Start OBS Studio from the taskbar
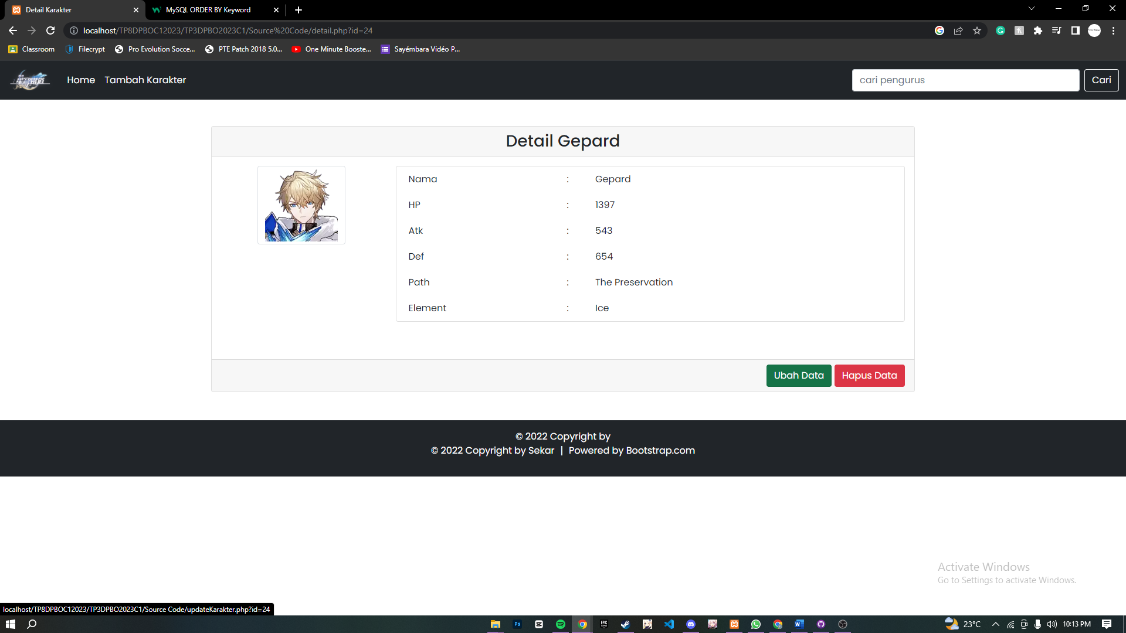 pyautogui.click(x=843, y=624)
